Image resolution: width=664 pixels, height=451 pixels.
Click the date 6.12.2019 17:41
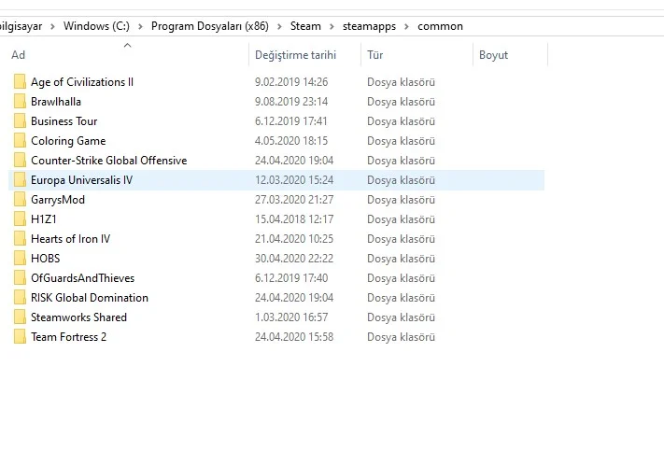pos(291,121)
